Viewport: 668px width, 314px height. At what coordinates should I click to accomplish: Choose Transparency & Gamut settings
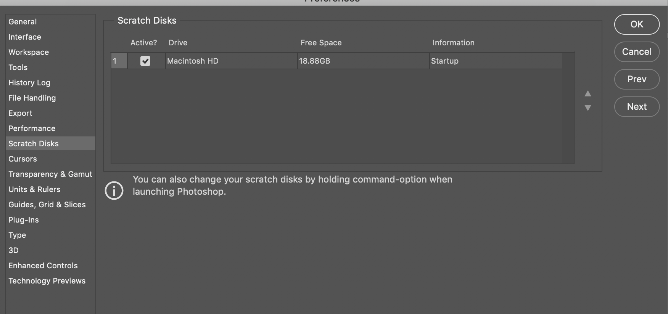[x=50, y=174]
